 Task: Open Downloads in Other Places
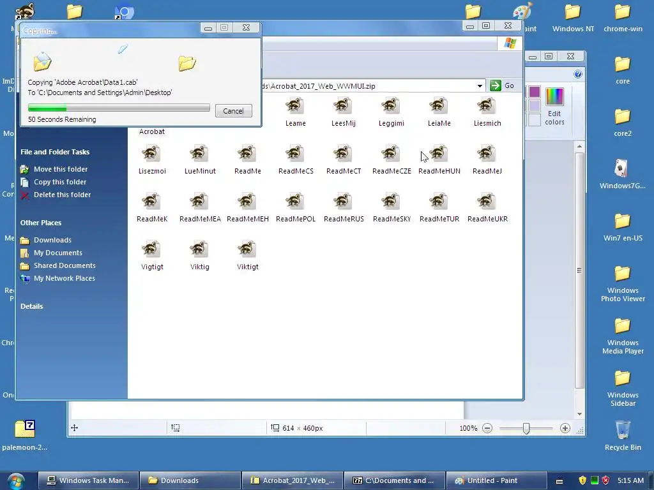click(x=52, y=240)
